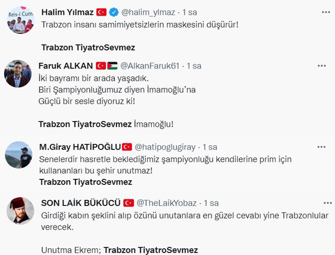Image resolution: width=335 pixels, height=255 pixels.
Task: Open the @halim_ylmaz handle link
Action: [148, 12]
